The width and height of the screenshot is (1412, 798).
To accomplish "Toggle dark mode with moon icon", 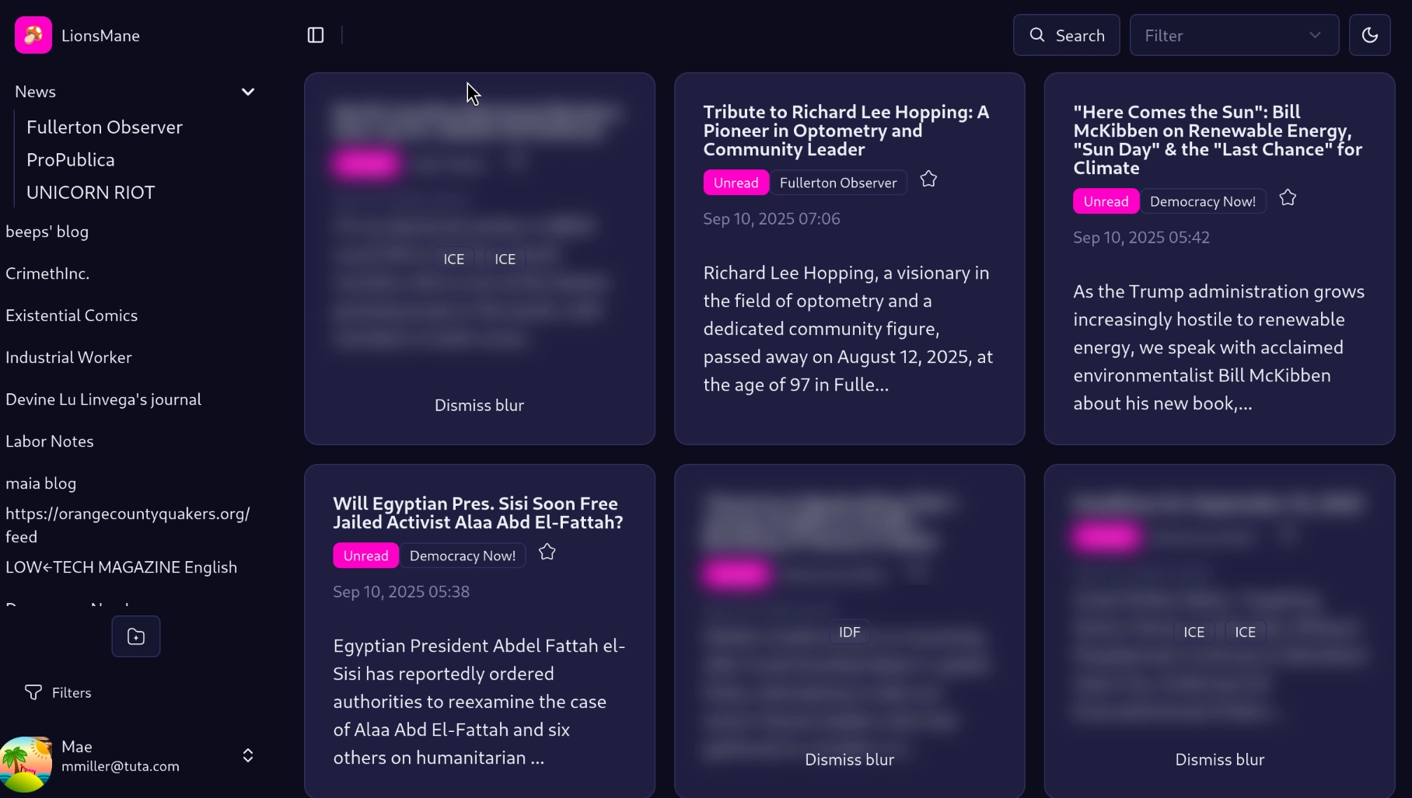I will [x=1369, y=35].
